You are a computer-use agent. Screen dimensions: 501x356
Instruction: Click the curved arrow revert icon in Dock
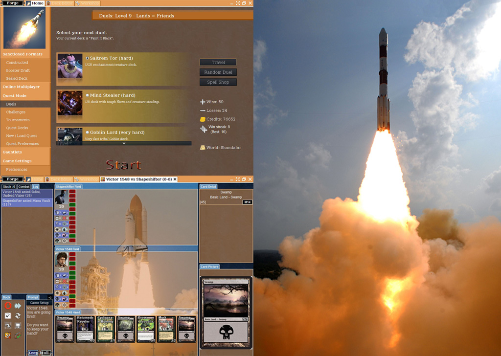[8, 326]
